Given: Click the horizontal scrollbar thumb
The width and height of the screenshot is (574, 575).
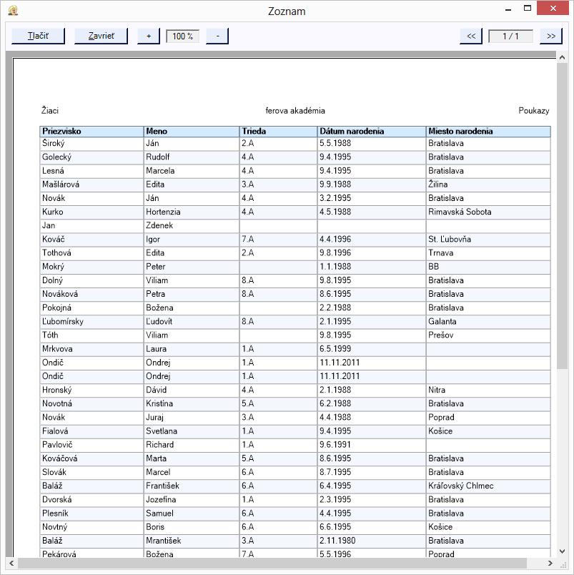Looking at the screenshot, I should pos(272,563).
